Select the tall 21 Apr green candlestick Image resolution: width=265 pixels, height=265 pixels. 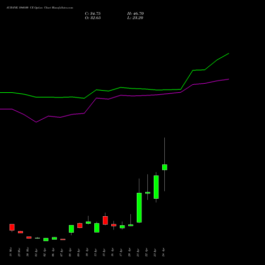pos(139,208)
